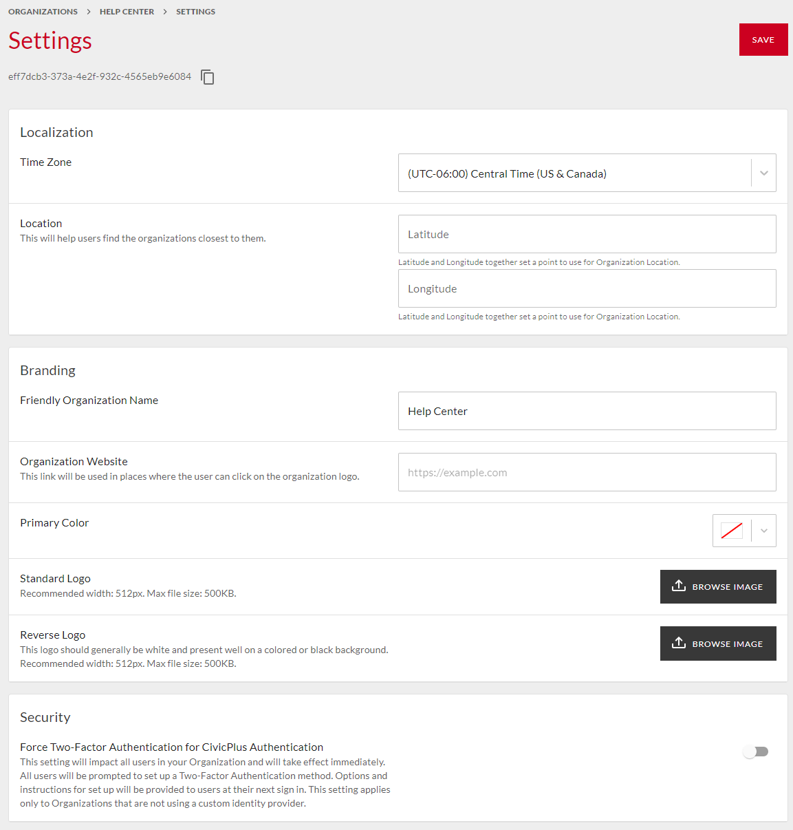
Task: Click the upload icon in Reverse Logo button
Action: (x=679, y=643)
